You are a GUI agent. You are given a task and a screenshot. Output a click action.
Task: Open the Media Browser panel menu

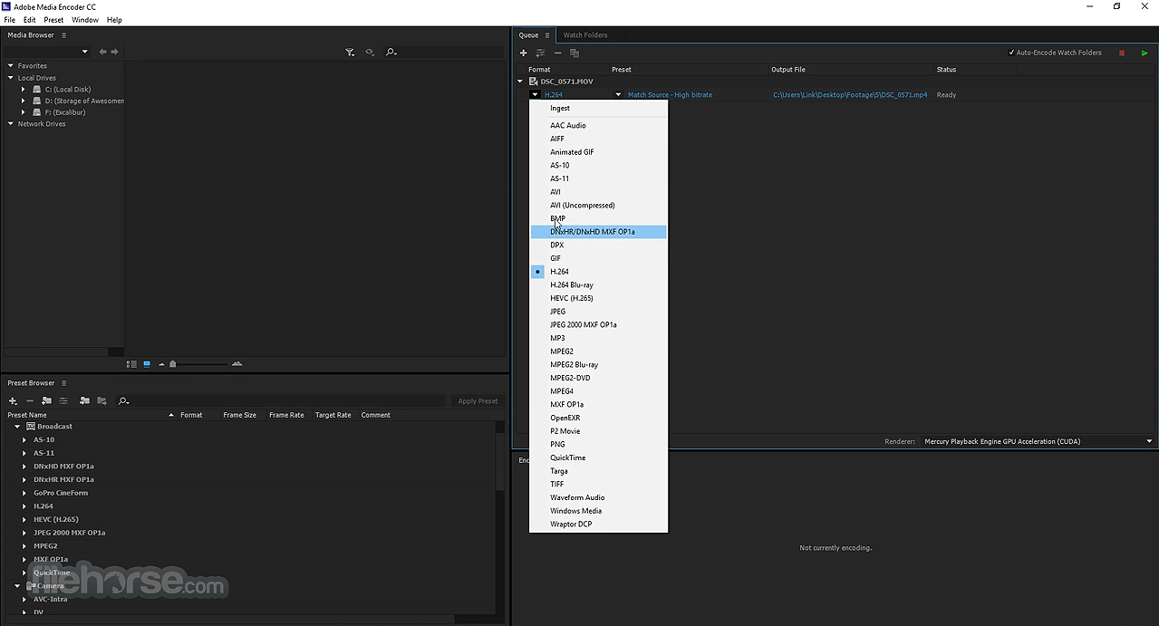click(x=63, y=35)
